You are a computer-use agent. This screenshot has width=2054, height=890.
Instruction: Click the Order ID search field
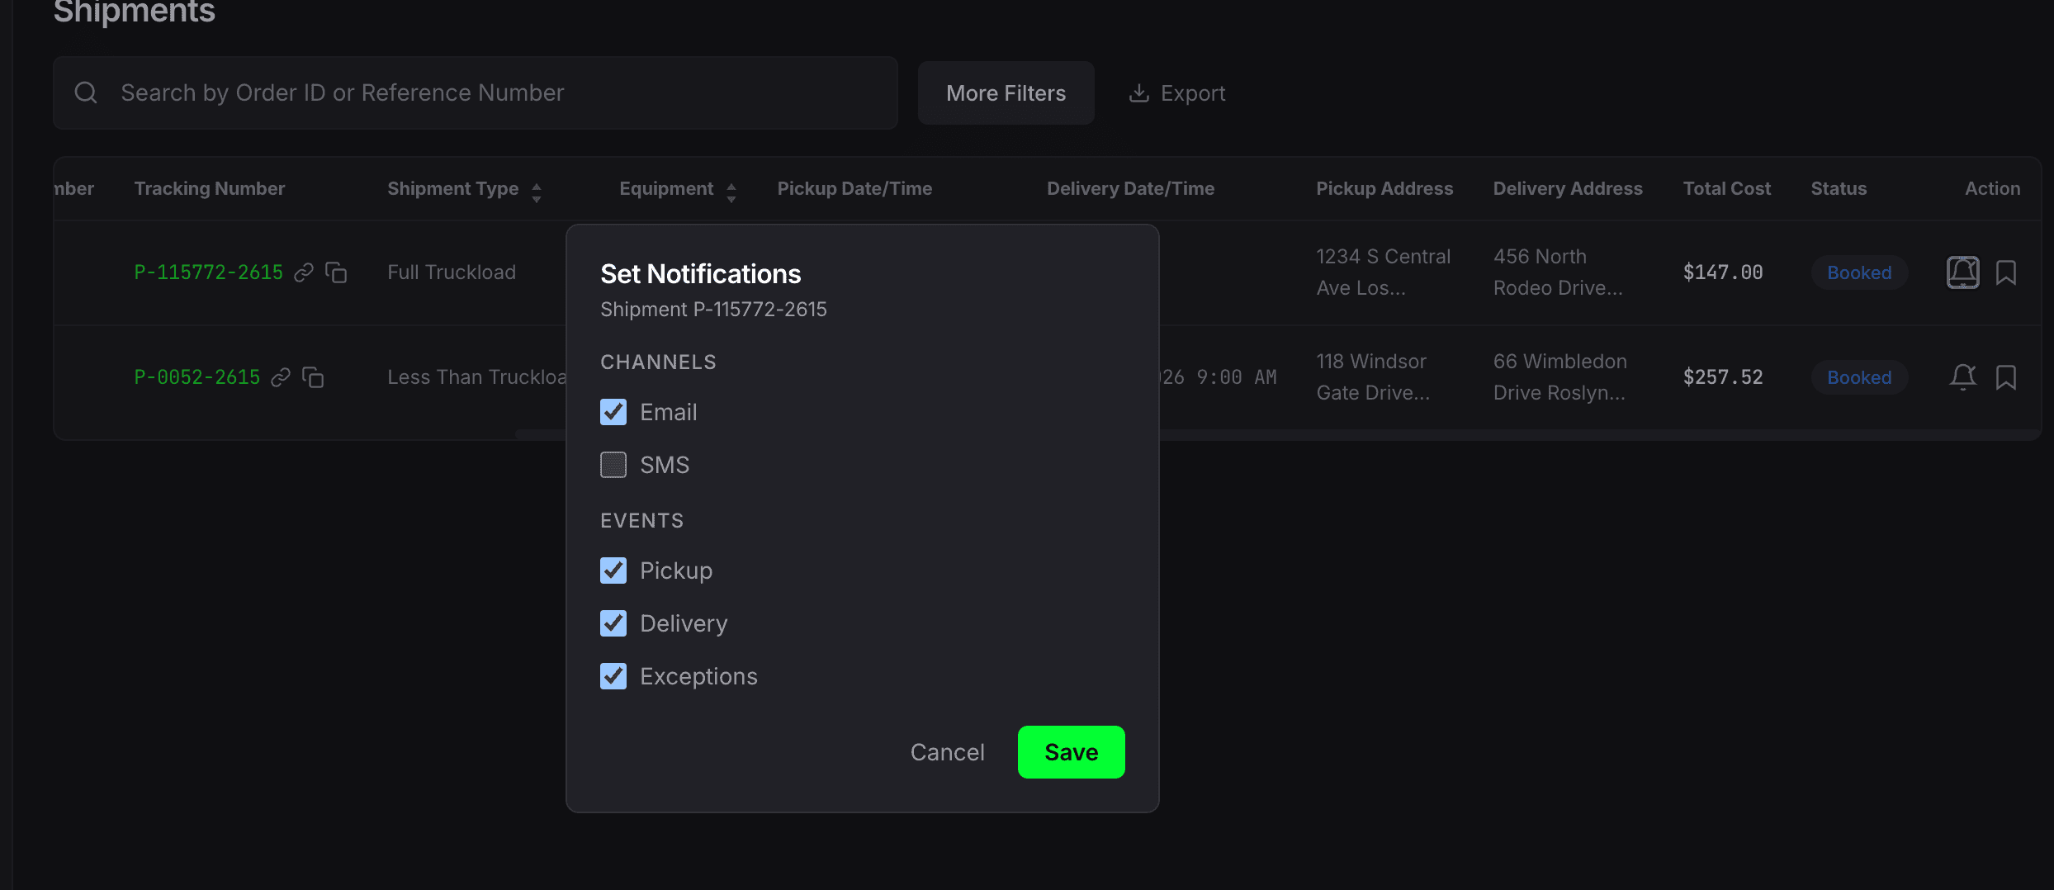pyautogui.click(x=474, y=92)
